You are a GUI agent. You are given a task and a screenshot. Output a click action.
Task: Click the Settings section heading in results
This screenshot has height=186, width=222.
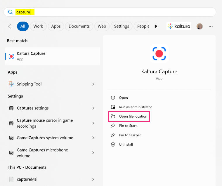tap(15, 96)
